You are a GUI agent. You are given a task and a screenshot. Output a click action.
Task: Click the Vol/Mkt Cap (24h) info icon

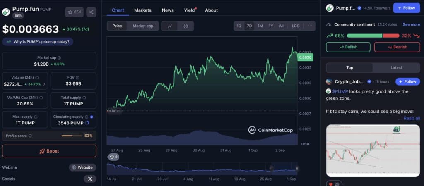(41, 98)
